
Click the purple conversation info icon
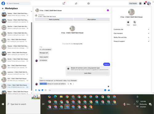pos(108,10)
